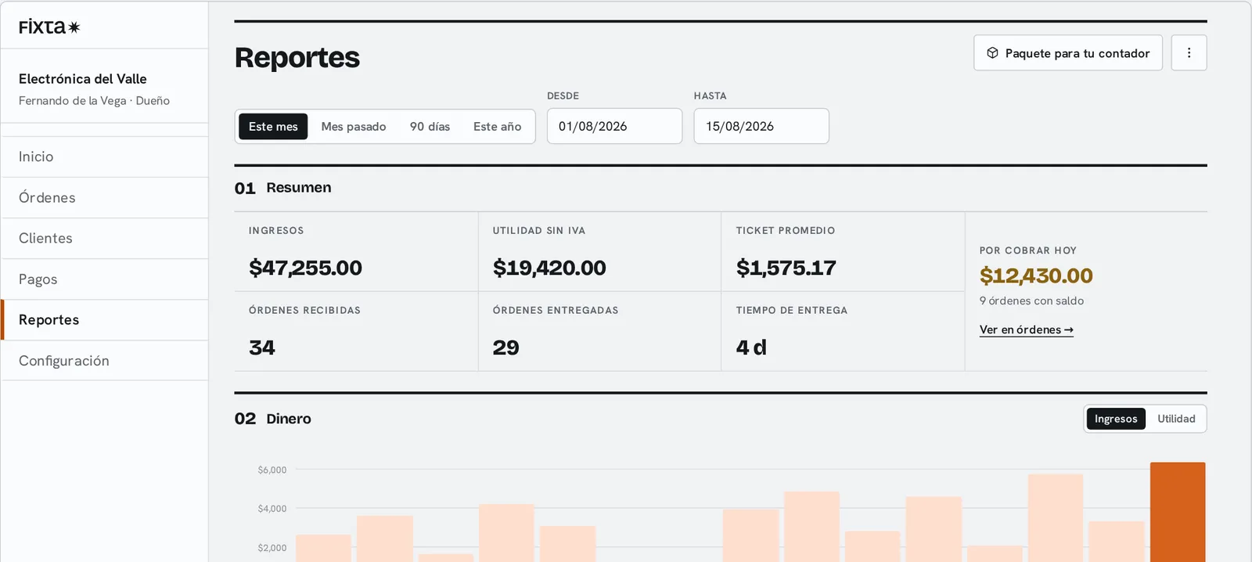Open Reportes in the sidebar
Viewport: 1252px width, 562px height.
pos(105,319)
